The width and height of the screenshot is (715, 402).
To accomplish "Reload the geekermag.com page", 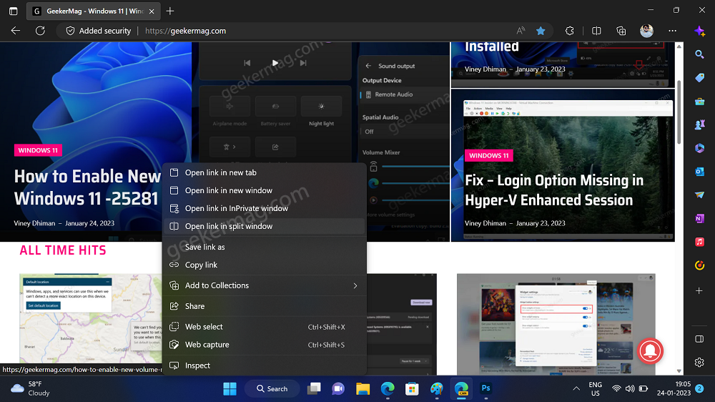I will click(40, 31).
